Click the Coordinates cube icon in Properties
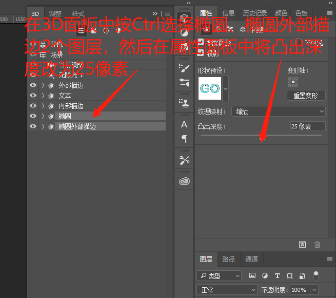This screenshot has width=336, height=298. pos(243,29)
